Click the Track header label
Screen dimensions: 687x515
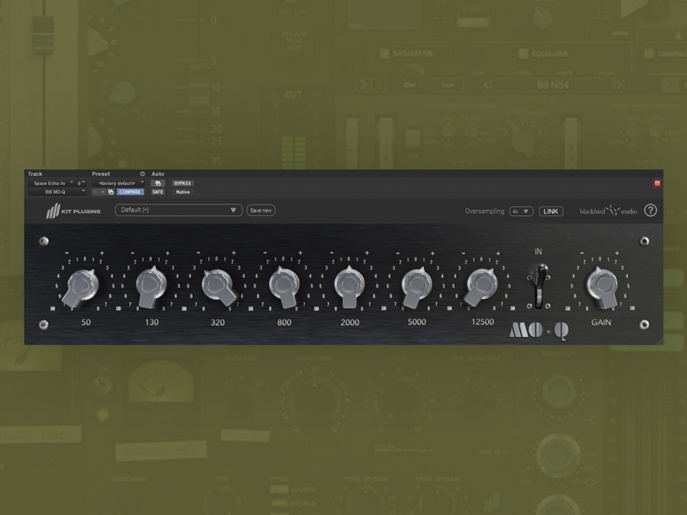pyautogui.click(x=35, y=174)
